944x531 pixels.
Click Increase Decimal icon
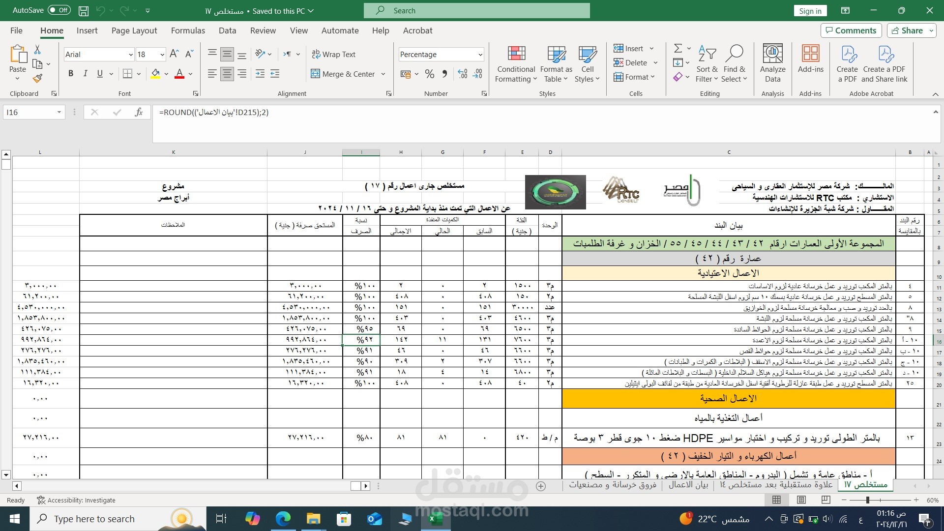(x=463, y=74)
